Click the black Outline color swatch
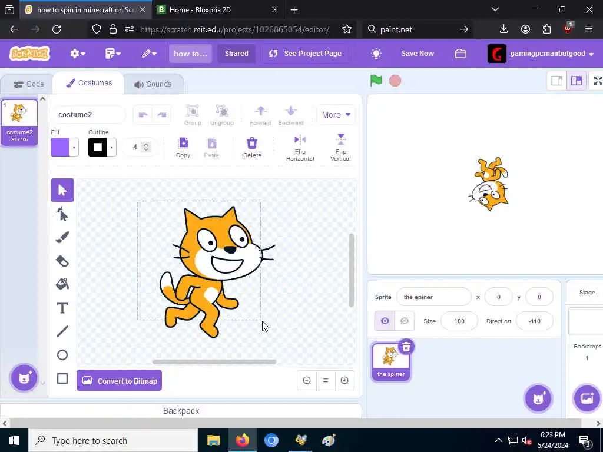The height and width of the screenshot is (452, 603). [x=98, y=147]
